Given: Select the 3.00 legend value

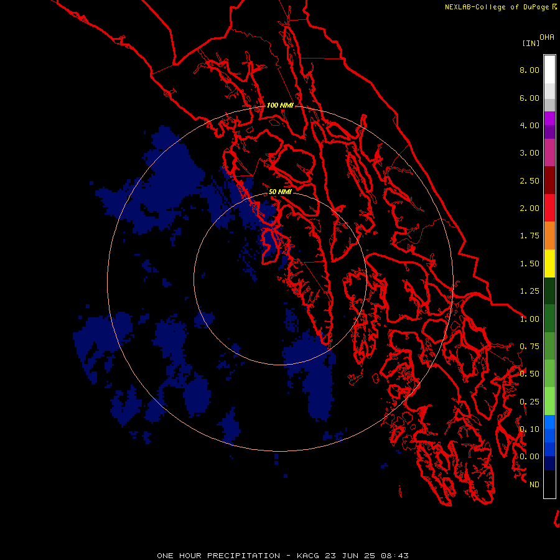Looking at the screenshot, I should (x=530, y=153).
